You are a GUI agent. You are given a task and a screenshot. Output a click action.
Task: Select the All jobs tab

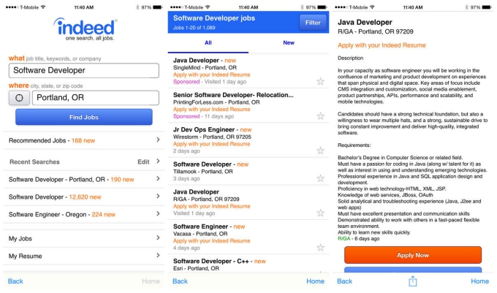(x=208, y=43)
